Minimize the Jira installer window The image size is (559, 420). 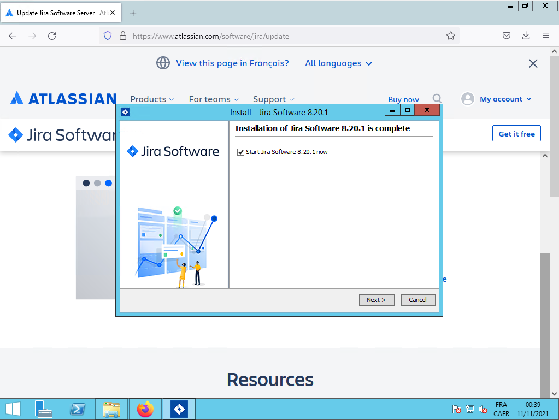click(x=392, y=110)
